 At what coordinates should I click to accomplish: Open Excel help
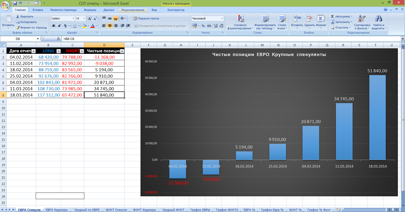(x=386, y=10)
